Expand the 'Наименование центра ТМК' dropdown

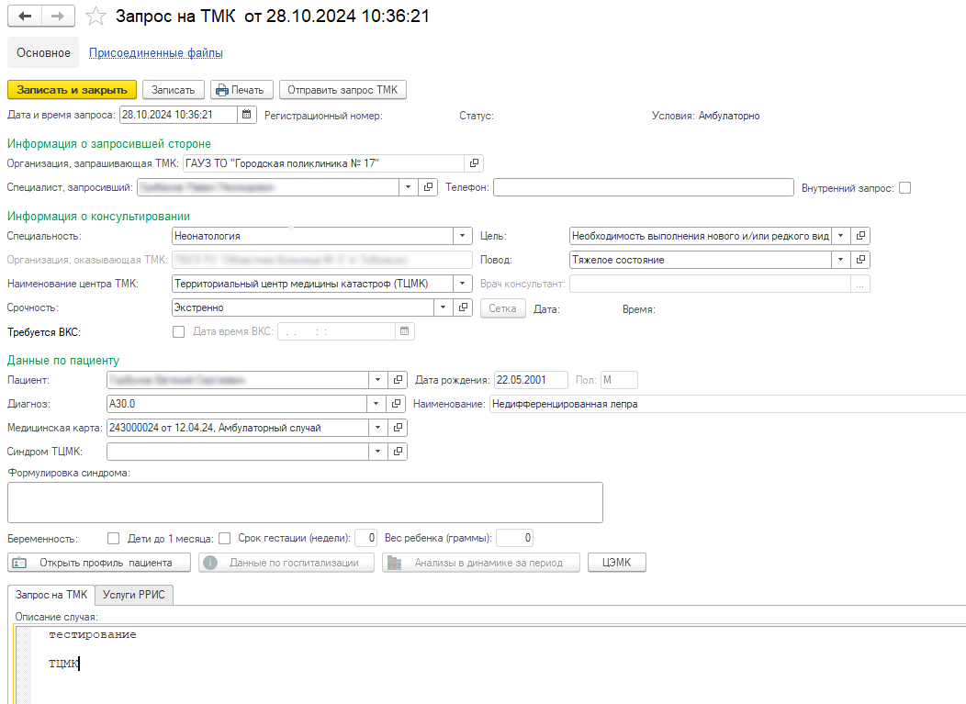464,284
